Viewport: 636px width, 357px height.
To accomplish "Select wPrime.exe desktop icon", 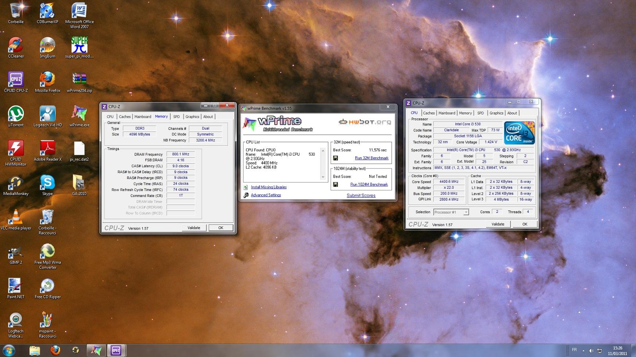I will click(79, 116).
